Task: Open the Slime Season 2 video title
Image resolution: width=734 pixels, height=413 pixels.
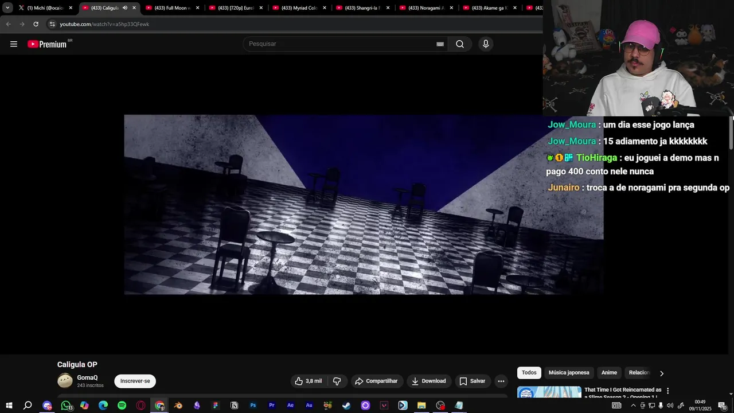Action: pyautogui.click(x=622, y=393)
